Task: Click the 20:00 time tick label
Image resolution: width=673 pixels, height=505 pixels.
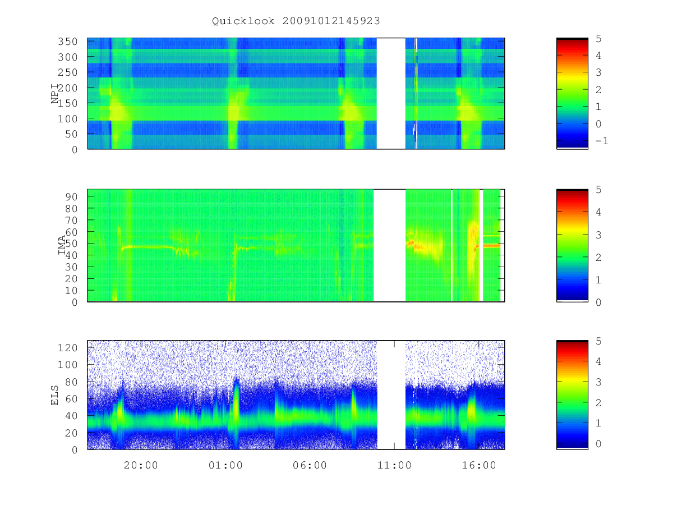Action: click(x=140, y=465)
